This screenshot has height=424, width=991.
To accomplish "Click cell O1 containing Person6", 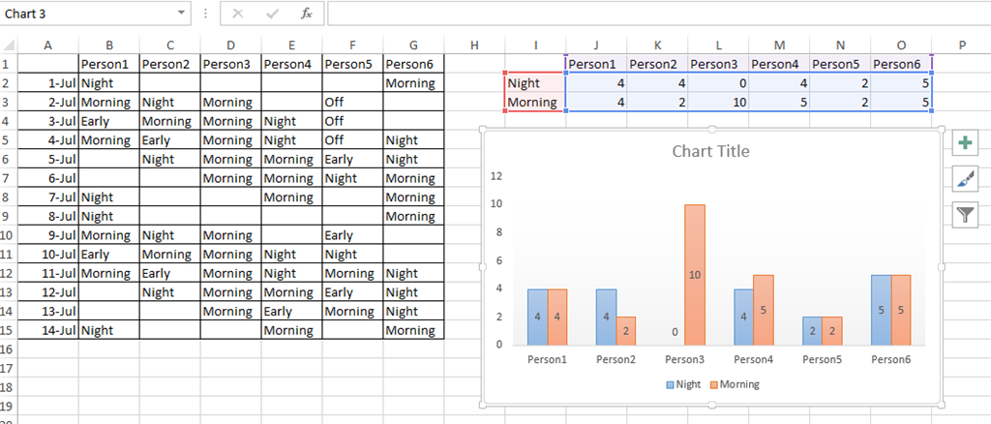I will (901, 64).
